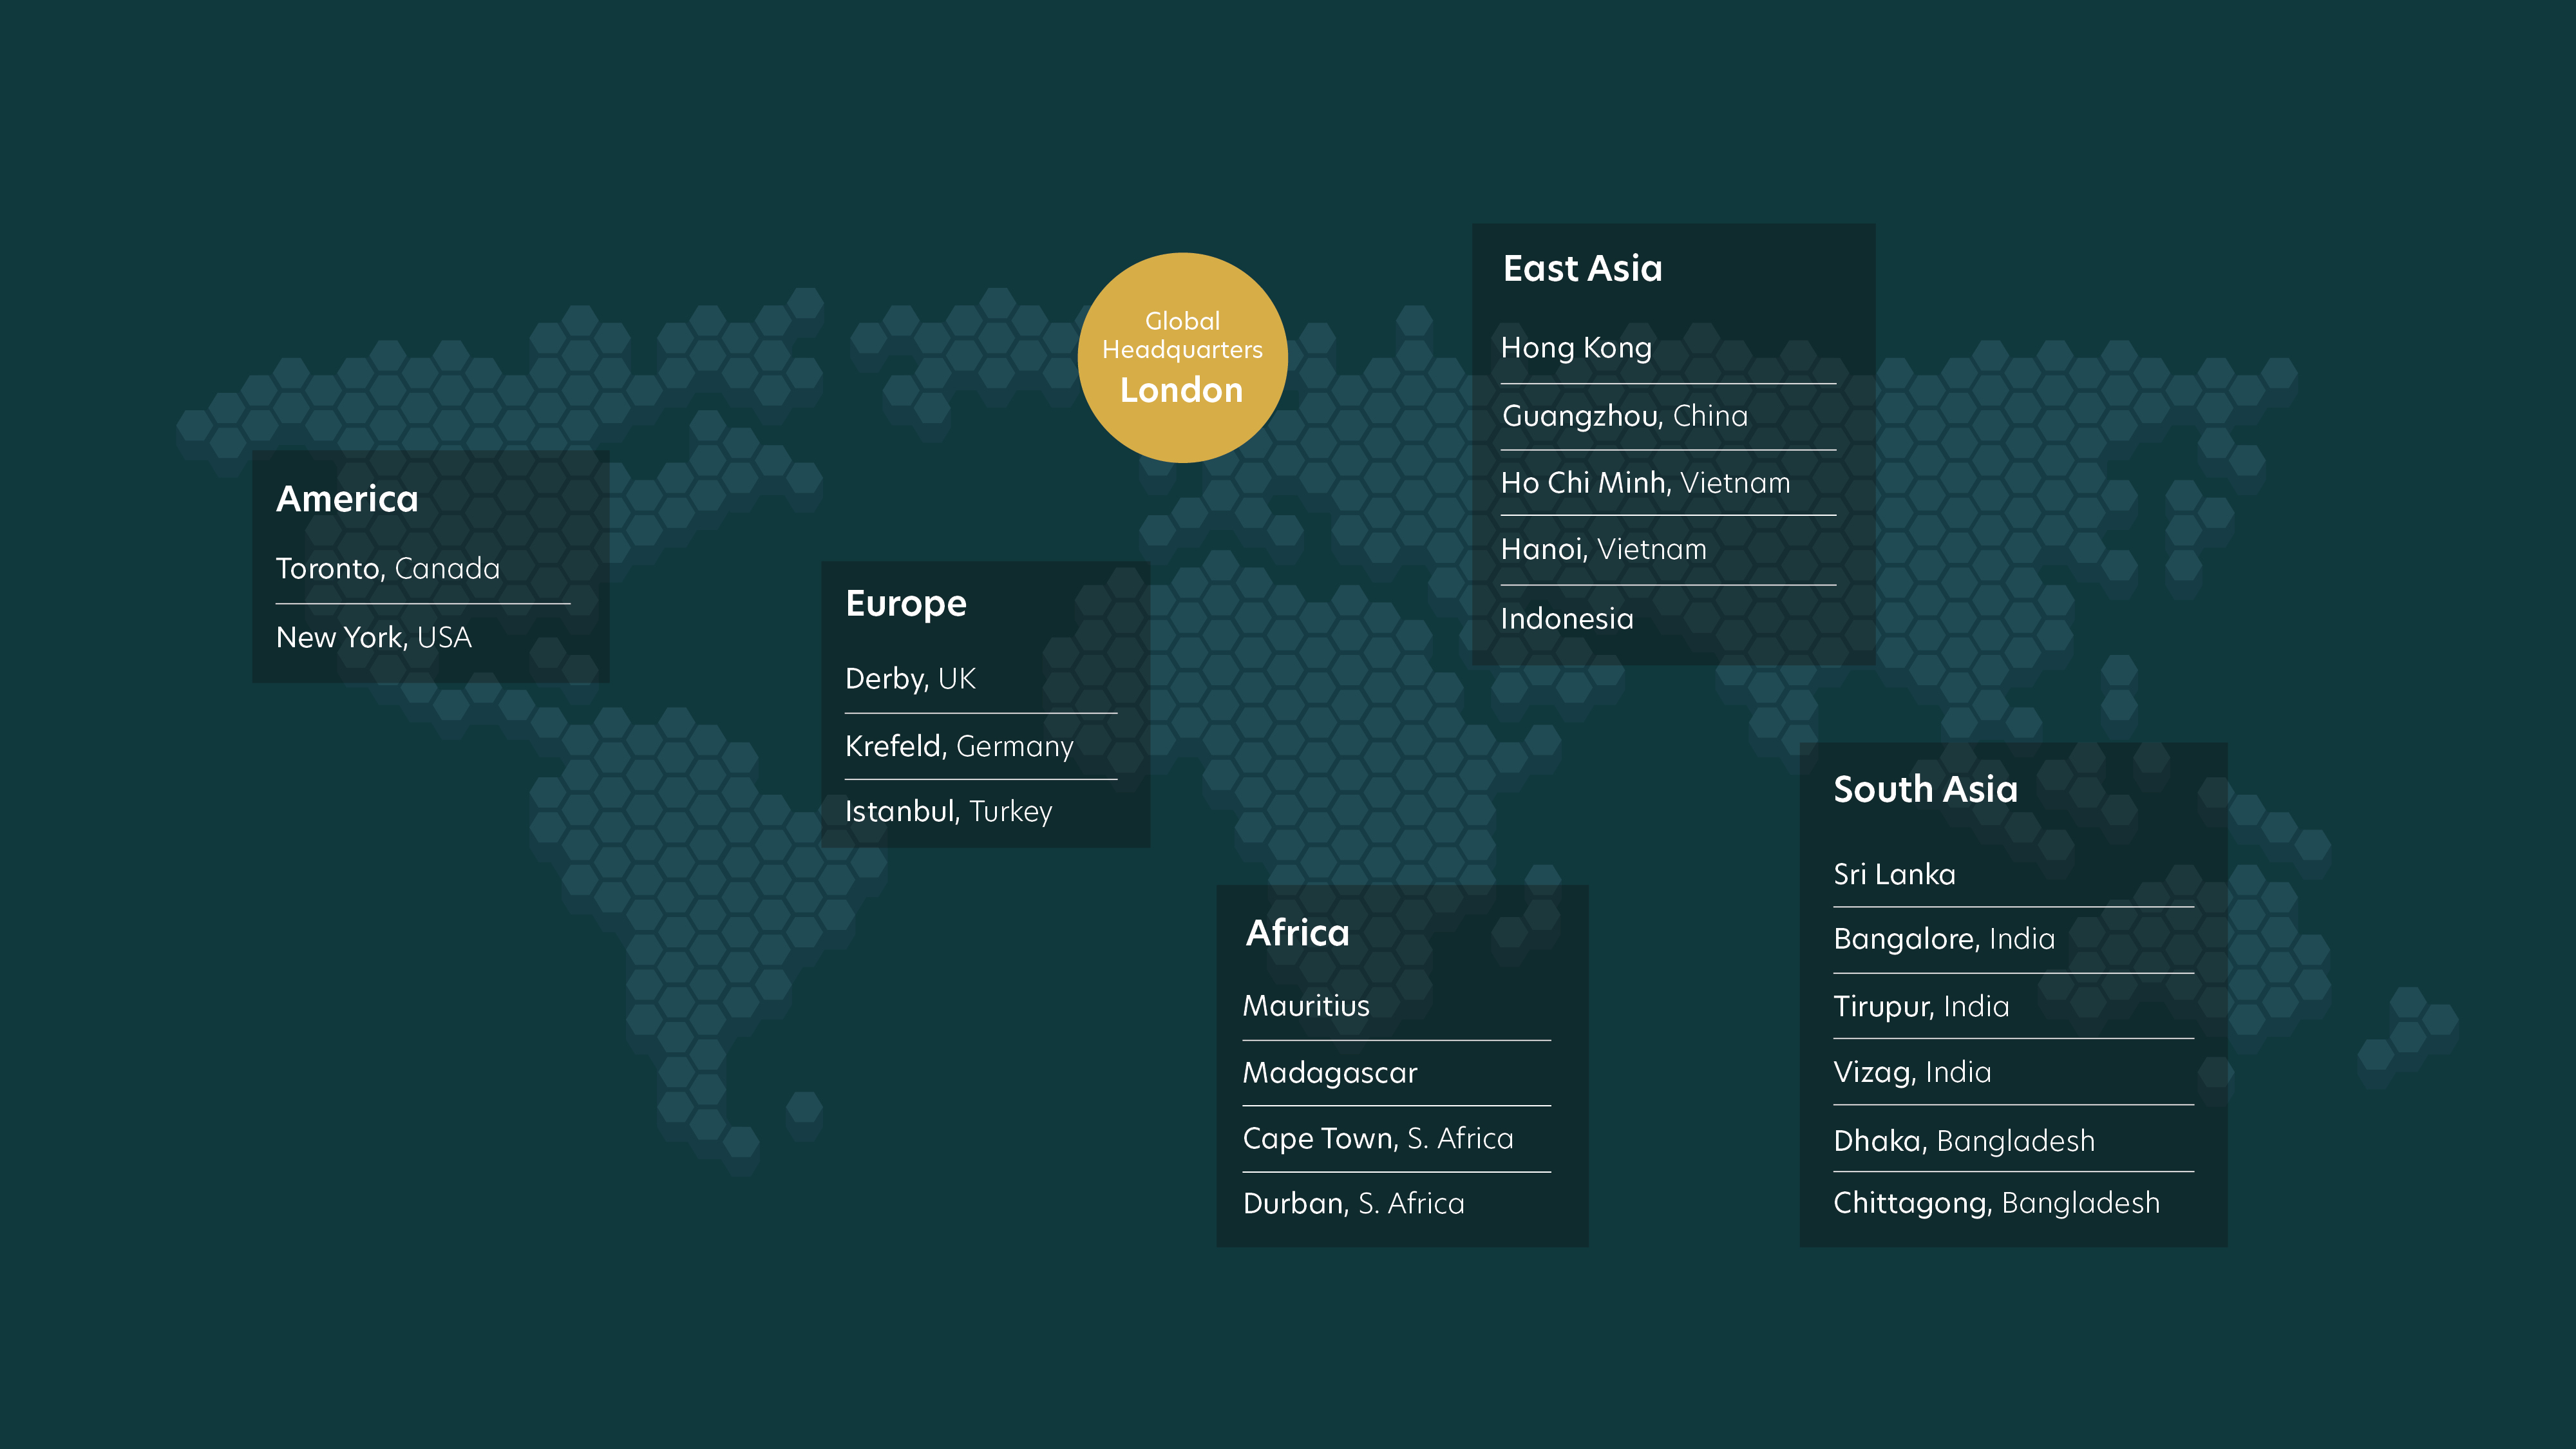
Task: Click Hanoi, Vietnam entry
Action: click(1604, 549)
